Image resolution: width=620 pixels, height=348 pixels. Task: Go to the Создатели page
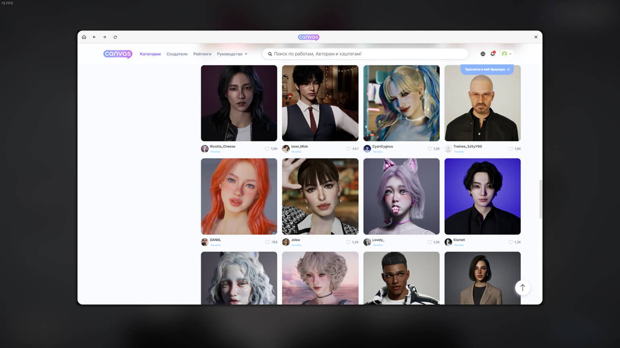click(177, 54)
